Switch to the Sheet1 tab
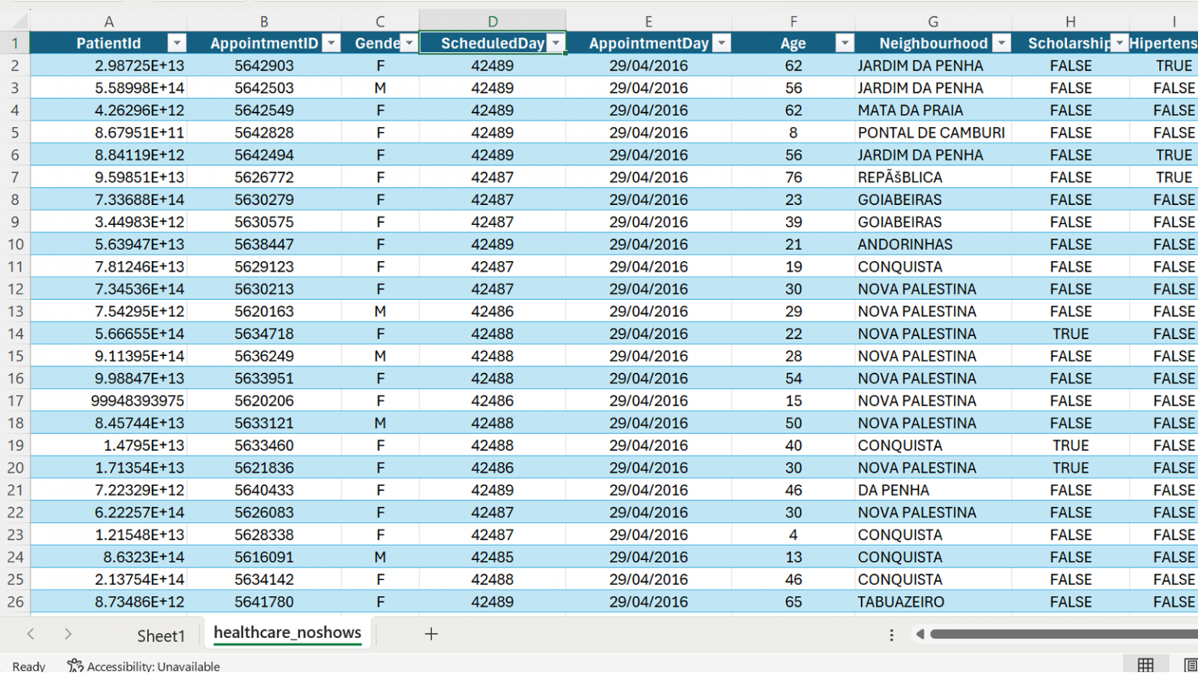Image resolution: width=1198 pixels, height=673 pixels. [x=160, y=634]
